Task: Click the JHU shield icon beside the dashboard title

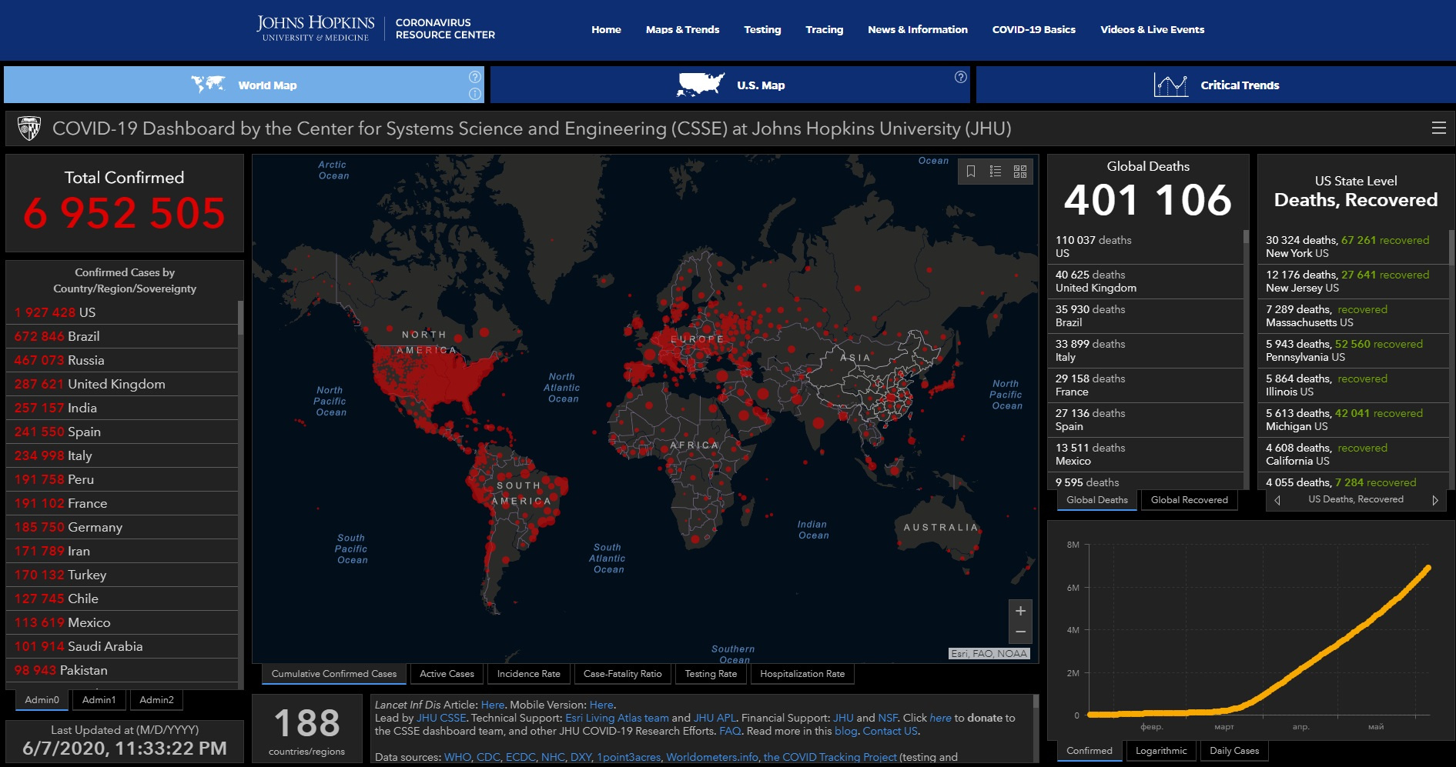Action: tap(29, 128)
